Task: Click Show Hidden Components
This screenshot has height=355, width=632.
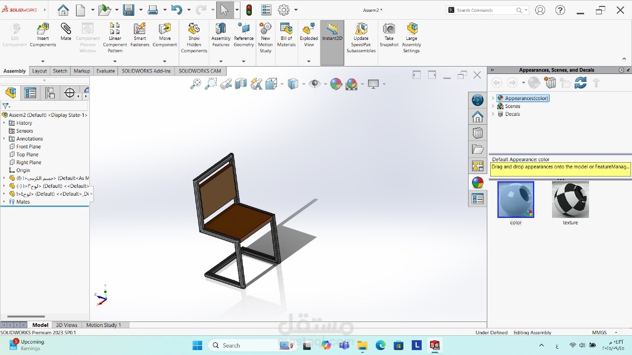Action: 194,38
